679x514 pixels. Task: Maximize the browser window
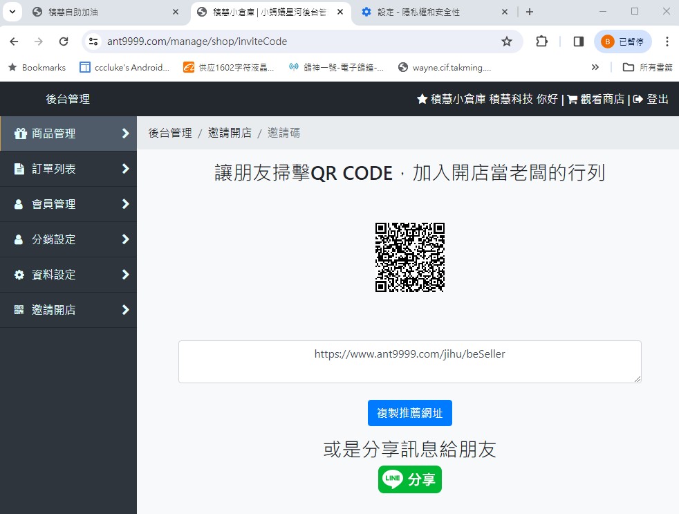pos(634,12)
